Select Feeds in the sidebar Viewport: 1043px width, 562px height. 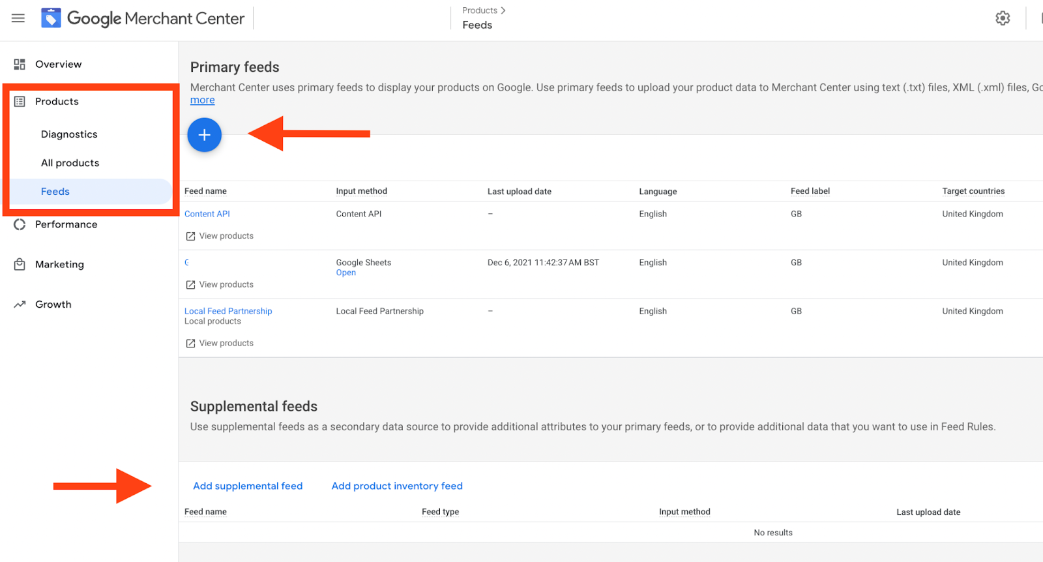[x=55, y=192]
